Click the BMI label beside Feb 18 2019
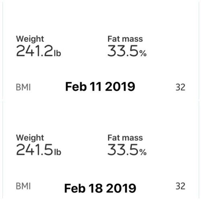Screen dimensions: 201x201 click(23, 186)
